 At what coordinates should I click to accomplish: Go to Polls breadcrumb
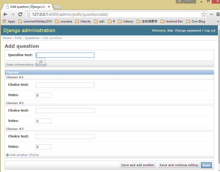click(18, 38)
